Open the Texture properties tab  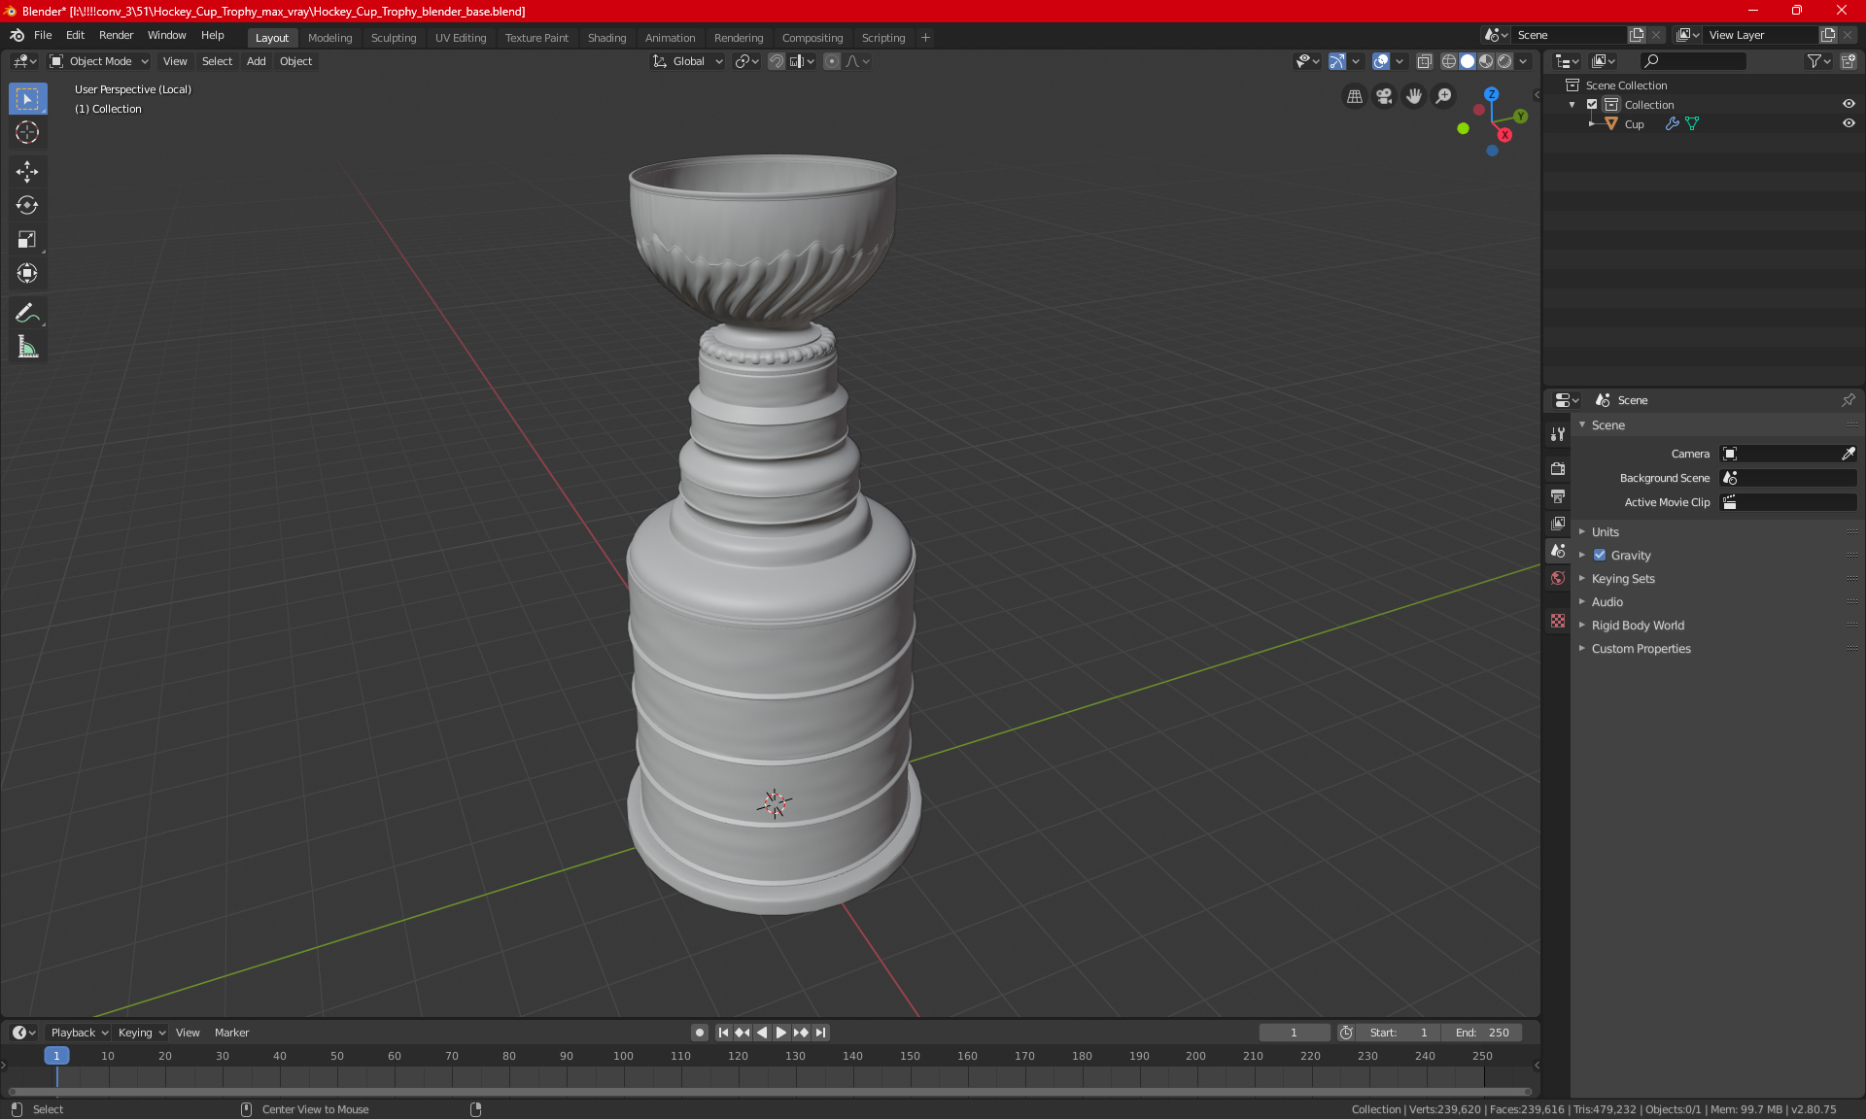[1558, 621]
